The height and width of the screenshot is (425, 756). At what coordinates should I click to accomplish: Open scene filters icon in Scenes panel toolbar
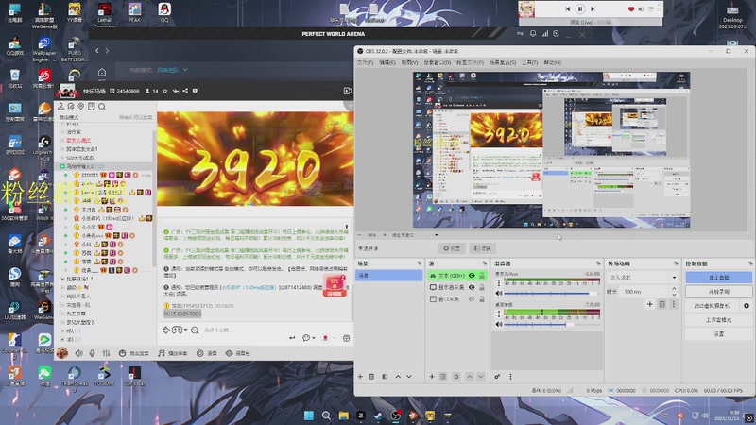(x=385, y=376)
